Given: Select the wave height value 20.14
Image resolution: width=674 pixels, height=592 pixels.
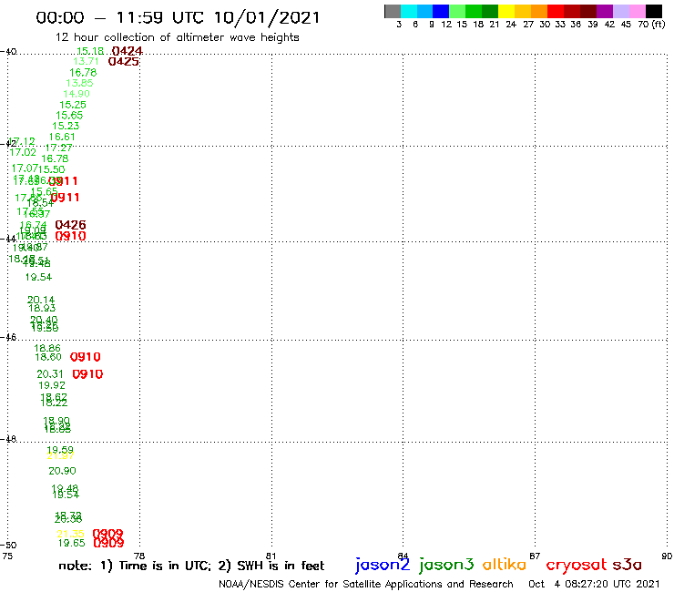Looking at the screenshot, I should [x=41, y=300].
